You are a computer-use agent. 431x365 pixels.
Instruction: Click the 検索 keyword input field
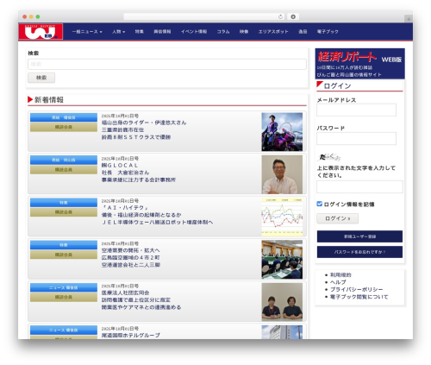tap(167, 64)
